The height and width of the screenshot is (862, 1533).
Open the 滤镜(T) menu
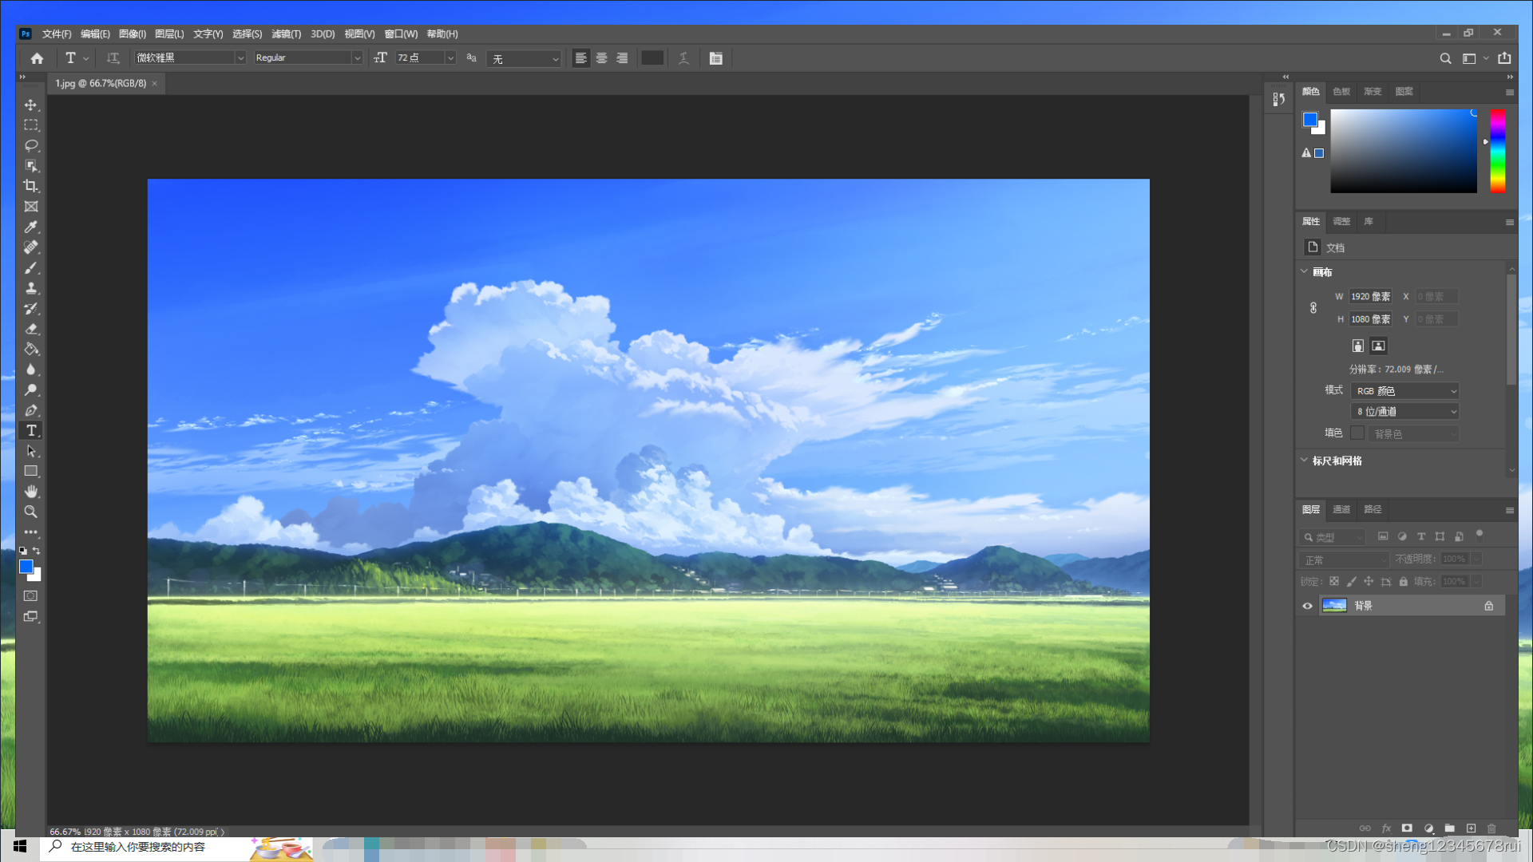(x=285, y=34)
